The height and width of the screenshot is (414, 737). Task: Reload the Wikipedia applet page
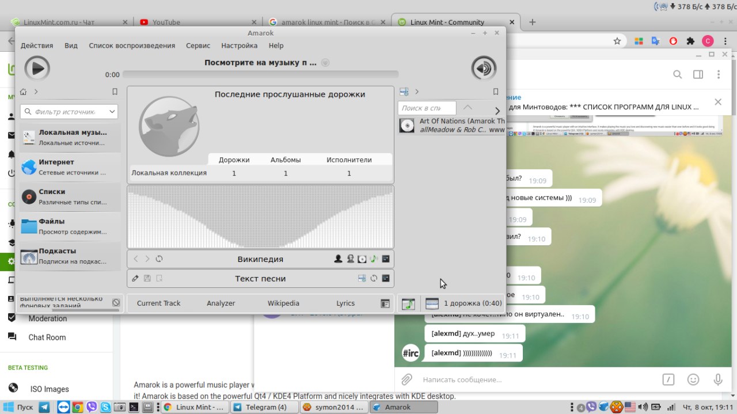(159, 259)
